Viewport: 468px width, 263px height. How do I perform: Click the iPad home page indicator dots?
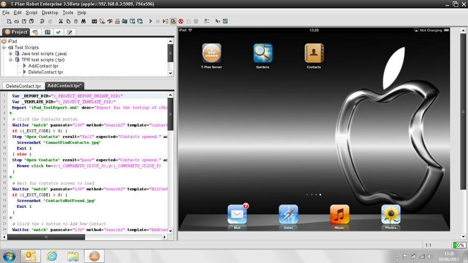[314, 195]
